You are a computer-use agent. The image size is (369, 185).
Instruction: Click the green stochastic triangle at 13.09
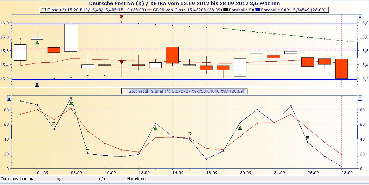[155, 128]
